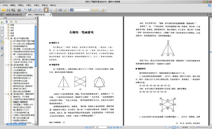Click the zoom out minus button

point(194,127)
